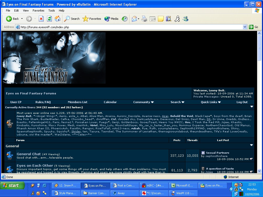Open the File menu

coord(8,11)
